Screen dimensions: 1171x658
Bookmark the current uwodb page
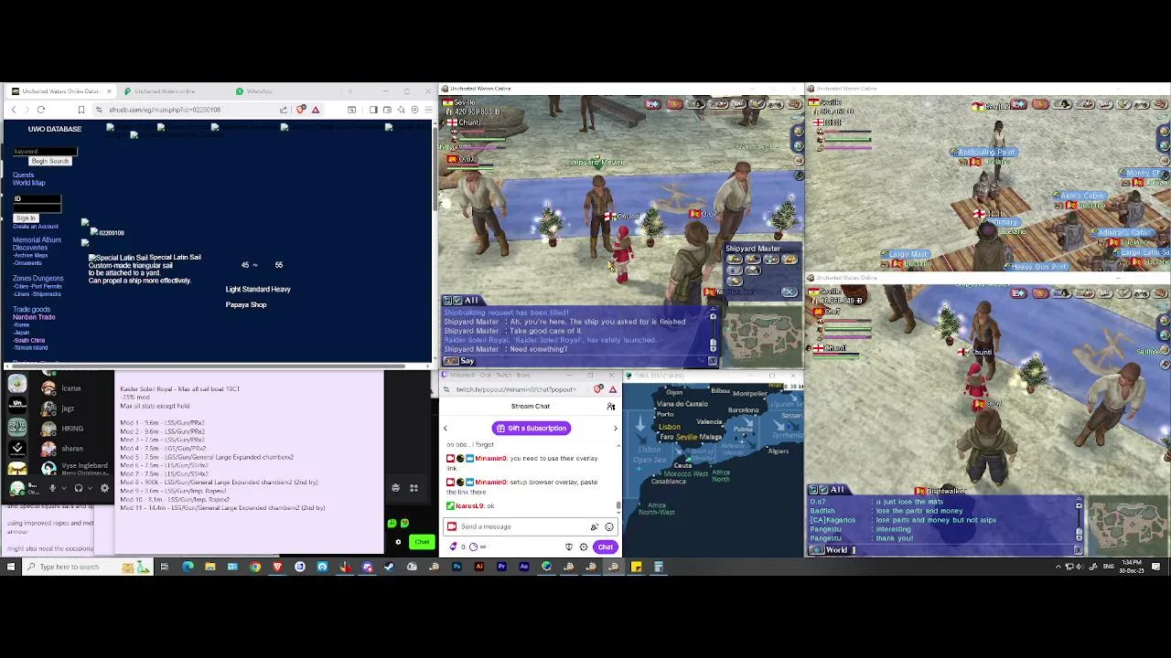(81, 110)
